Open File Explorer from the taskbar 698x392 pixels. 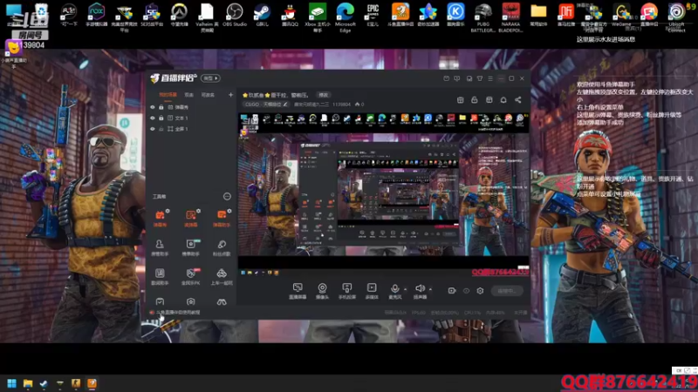tap(28, 383)
